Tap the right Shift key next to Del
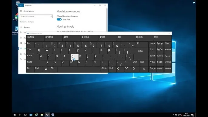208x117 pixels. point(136,63)
